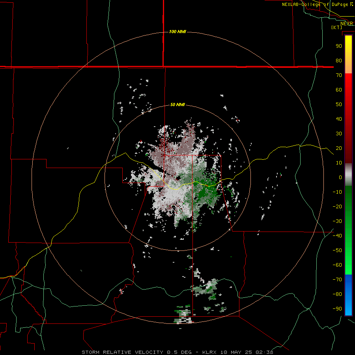Click the NEXR label above the KT units
The height and width of the screenshot is (355, 355).
point(347,24)
